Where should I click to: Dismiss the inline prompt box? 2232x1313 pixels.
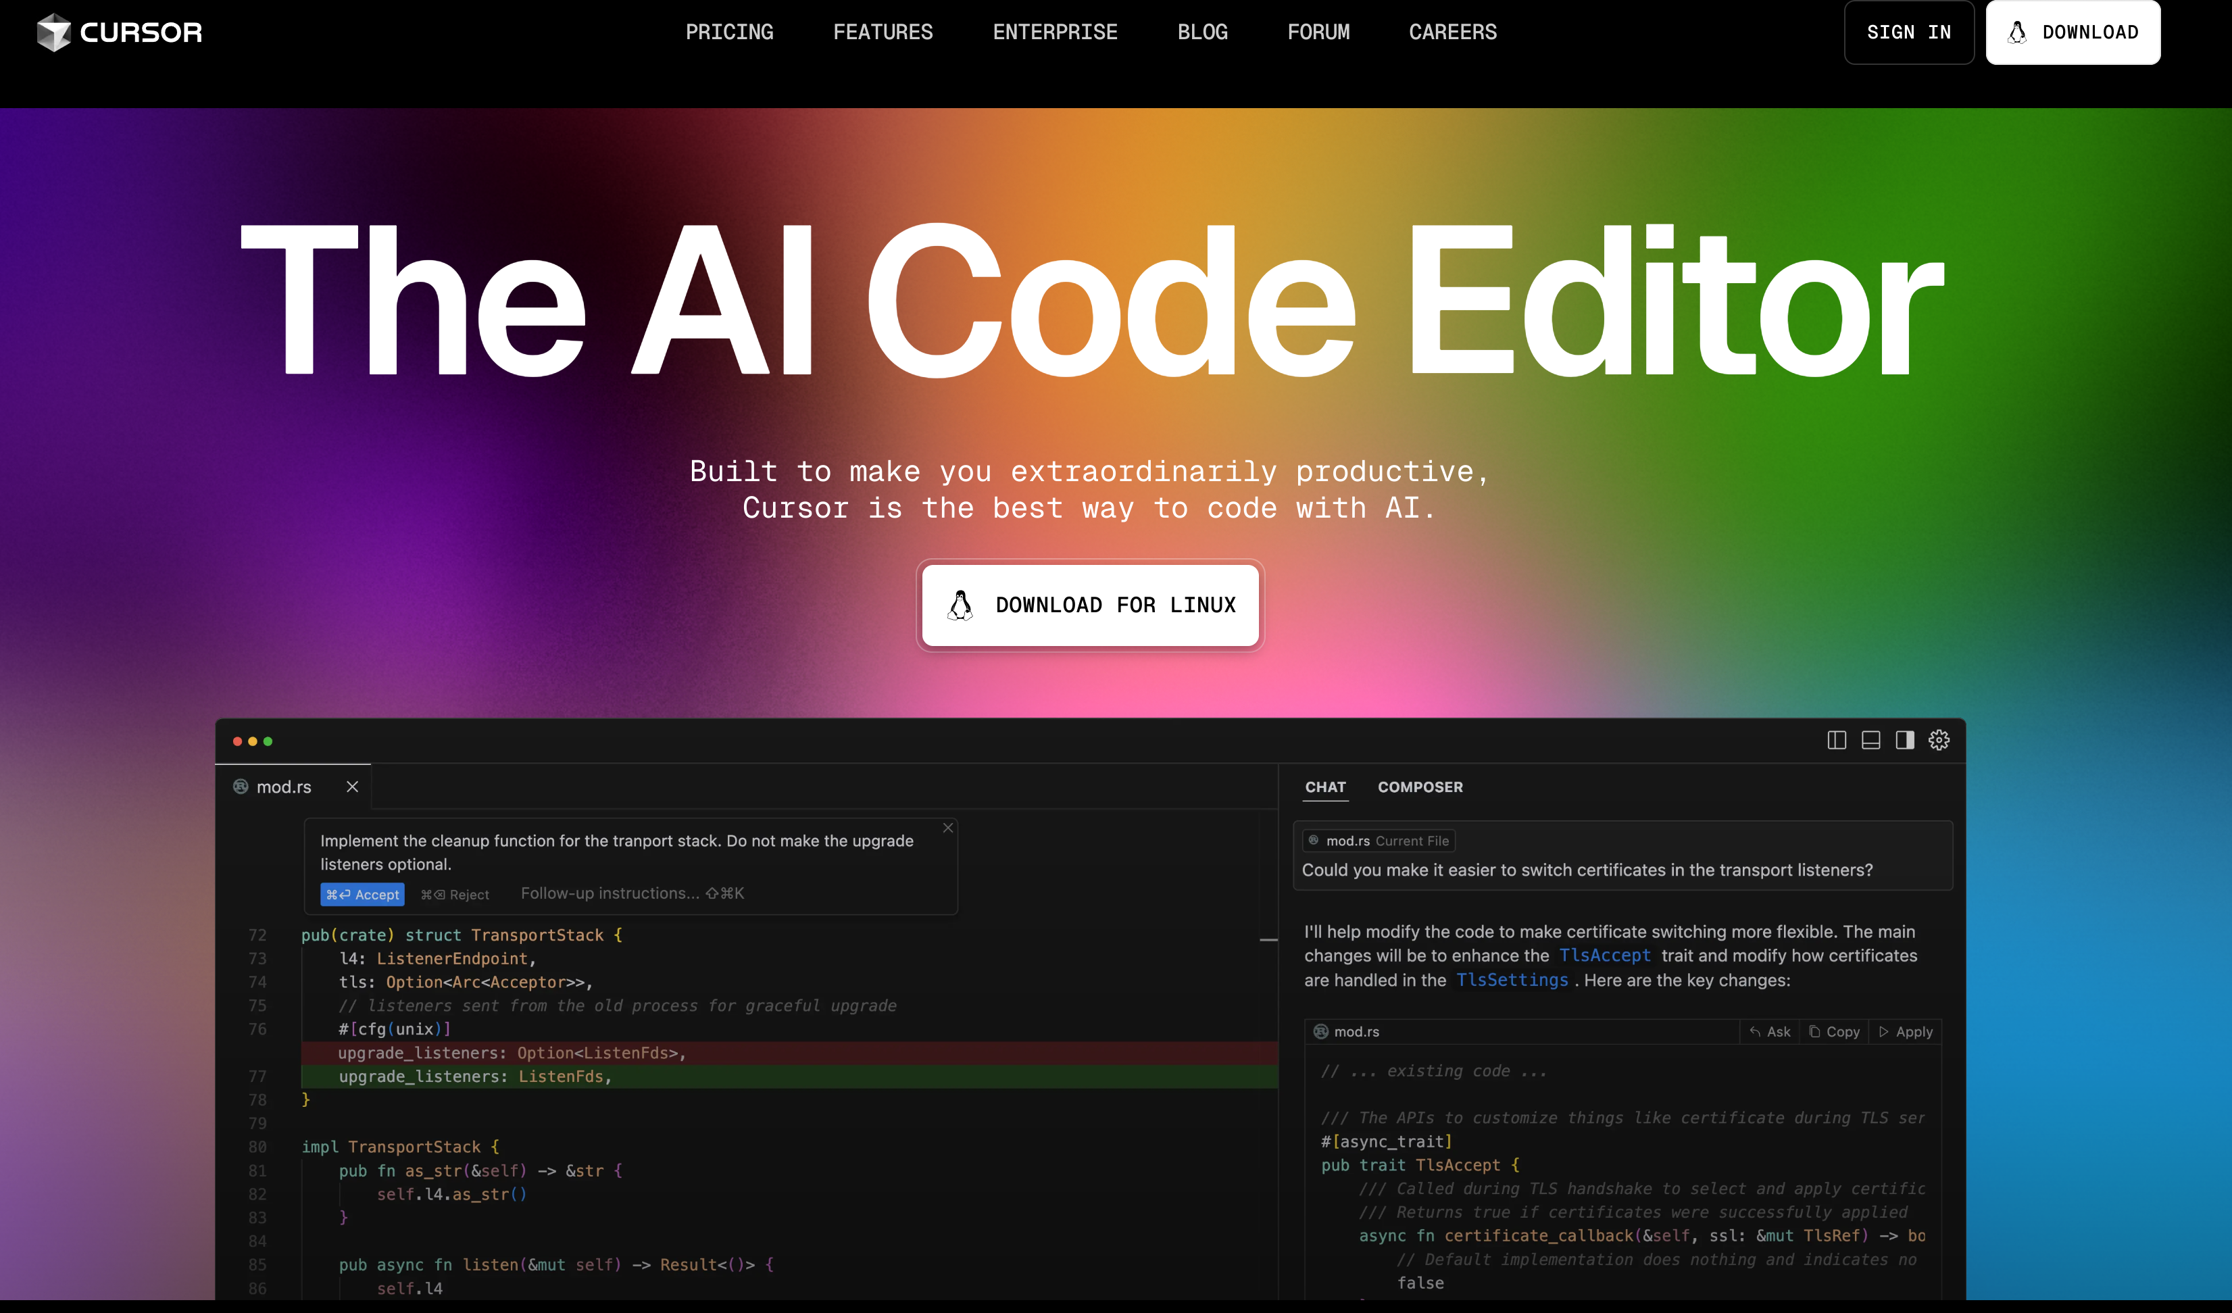[947, 828]
